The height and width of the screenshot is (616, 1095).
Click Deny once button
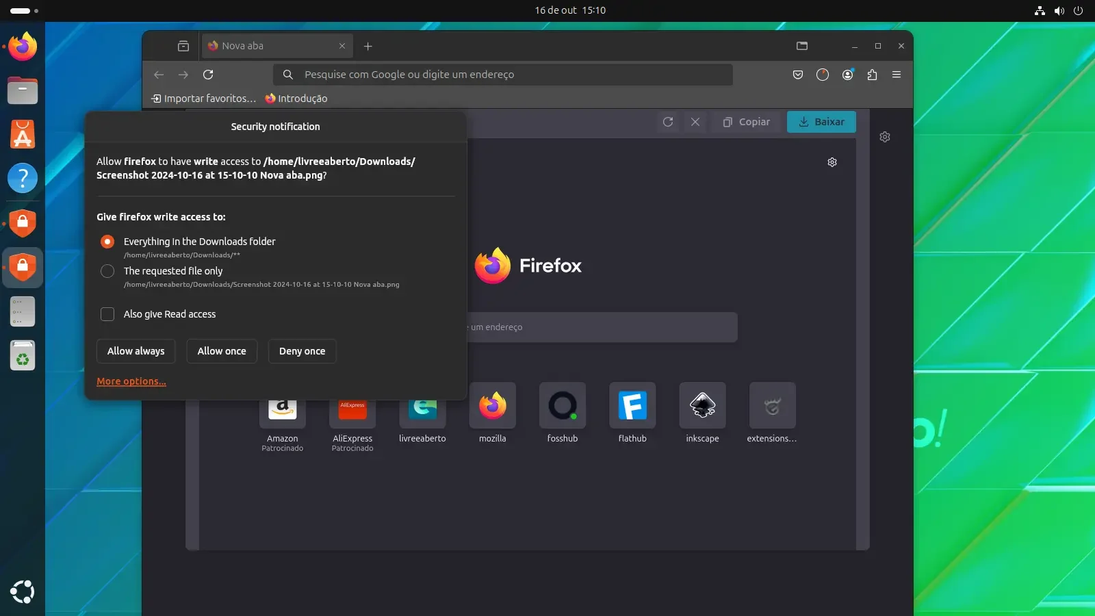[x=302, y=351]
